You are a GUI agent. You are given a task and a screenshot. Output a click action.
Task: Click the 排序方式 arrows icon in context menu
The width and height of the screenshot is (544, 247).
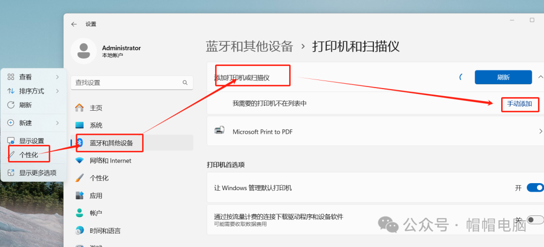(11, 91)
